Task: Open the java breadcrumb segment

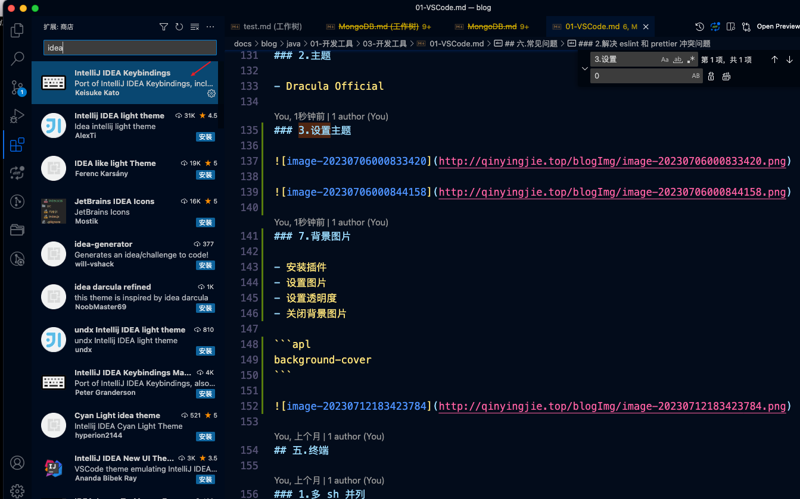Action: [x=294, y=43]
